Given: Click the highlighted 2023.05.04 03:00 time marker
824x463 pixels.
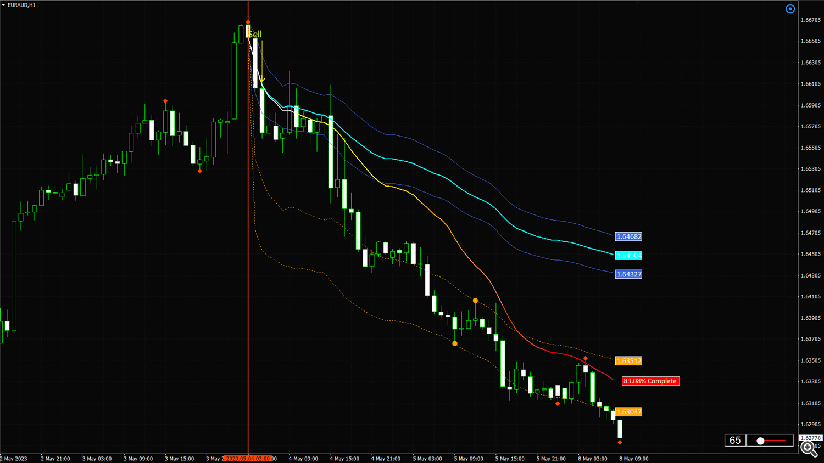Looking at the screenshot, I should 248,459.
